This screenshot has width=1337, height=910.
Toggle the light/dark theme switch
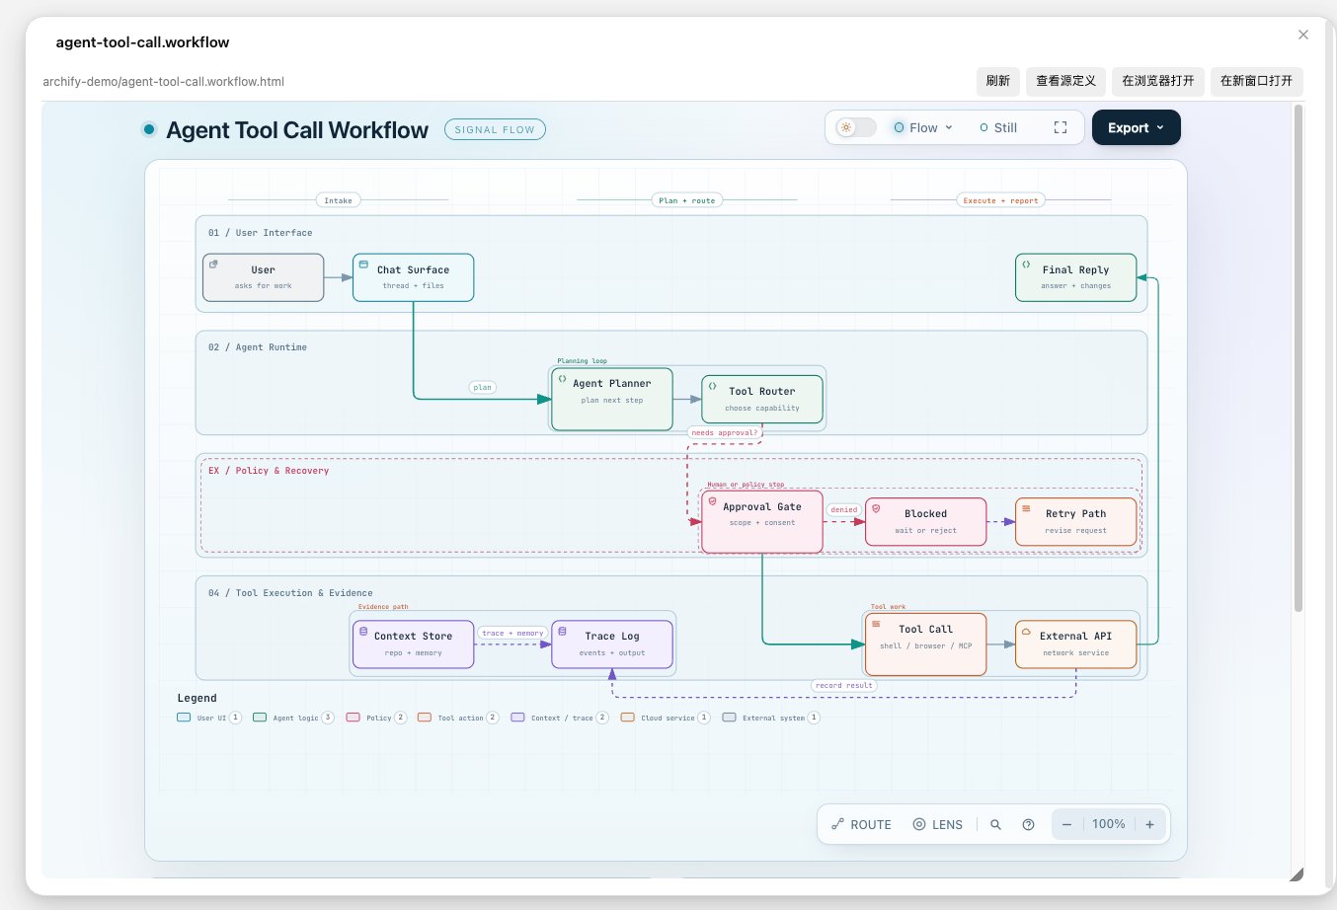click(x=855, y=127)
